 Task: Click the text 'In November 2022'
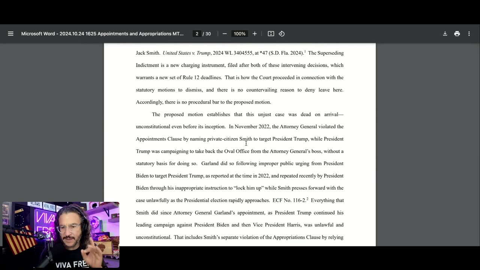tap(249, 126)
